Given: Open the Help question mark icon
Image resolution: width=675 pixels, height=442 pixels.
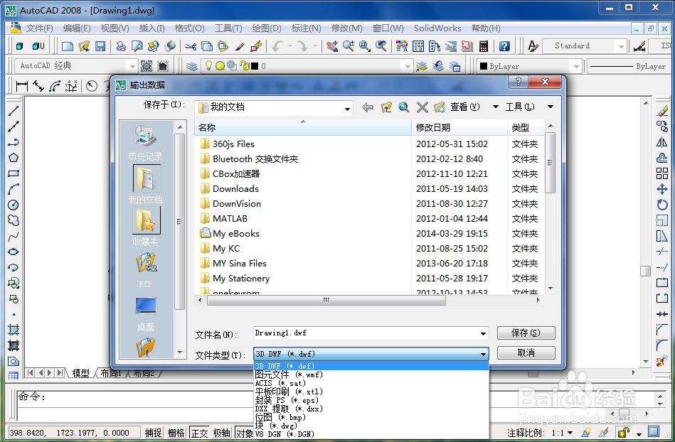Looking at the screenshot, I should (x=504, y=46).
